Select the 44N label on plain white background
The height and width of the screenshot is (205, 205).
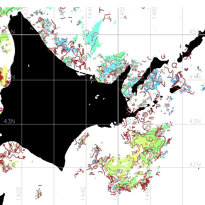(x=195, y=77)
